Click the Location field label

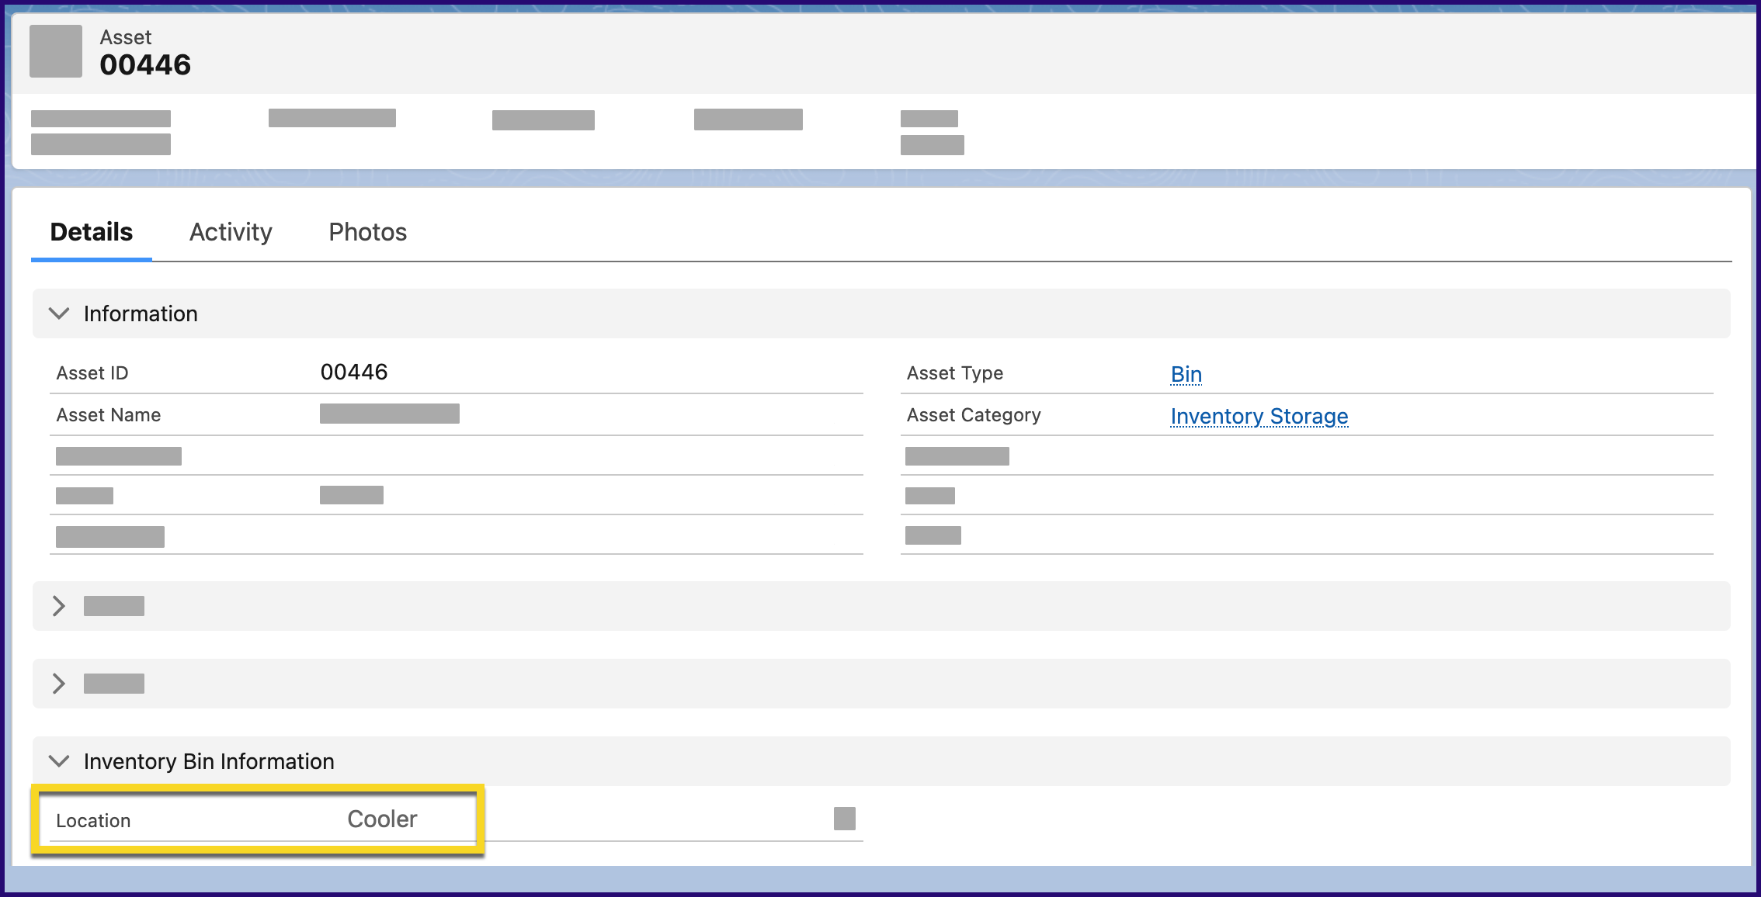93,821
